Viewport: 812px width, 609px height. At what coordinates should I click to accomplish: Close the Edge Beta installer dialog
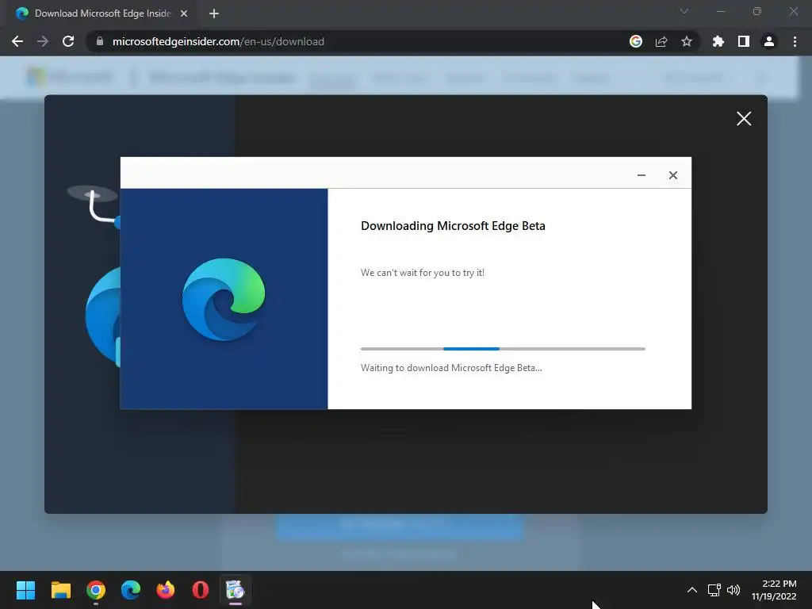[673, 175]
